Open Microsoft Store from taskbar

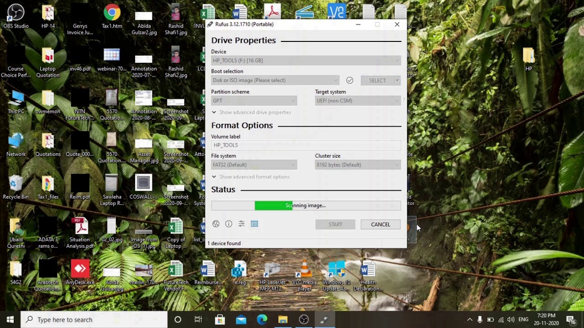pos(220,319)
